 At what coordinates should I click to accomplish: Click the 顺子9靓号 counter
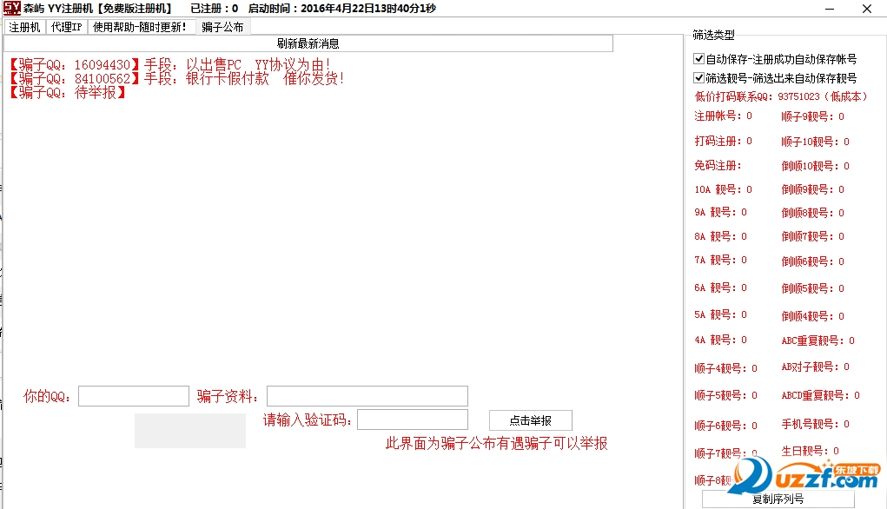812,116
